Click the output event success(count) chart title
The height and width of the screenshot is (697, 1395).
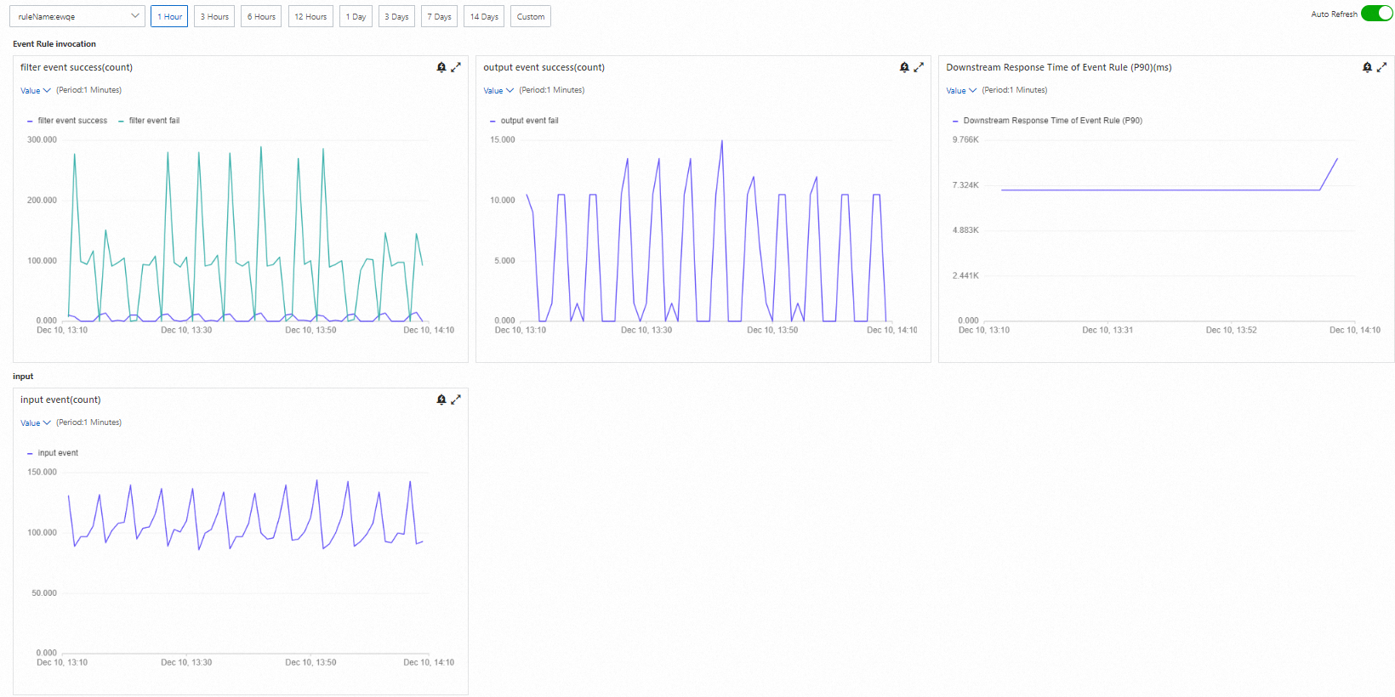click(544, 67)
